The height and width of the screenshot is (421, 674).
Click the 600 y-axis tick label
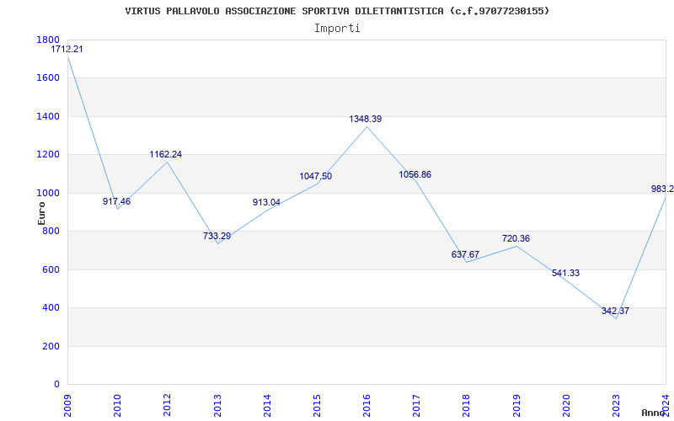[x=51, y=269]
